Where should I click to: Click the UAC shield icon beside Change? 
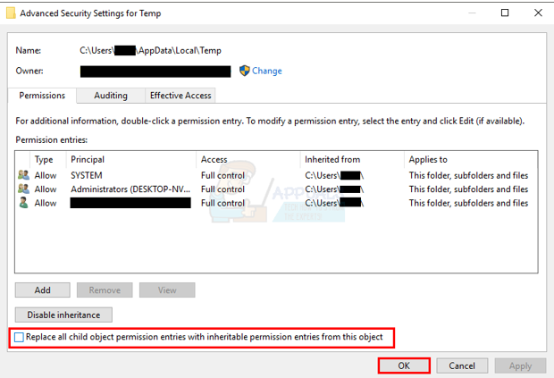pyautogui.click(x=244, y=71)
